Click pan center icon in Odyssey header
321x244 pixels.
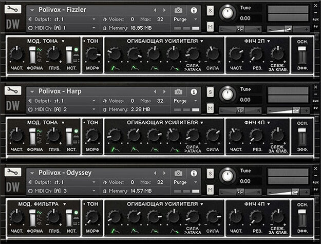(x=240, y=192)
